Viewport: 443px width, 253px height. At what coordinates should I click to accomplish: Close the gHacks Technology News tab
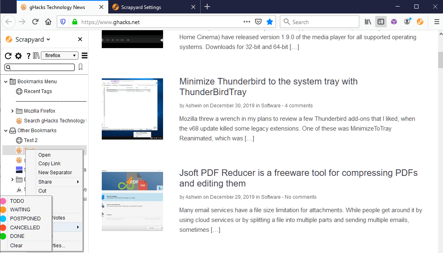101,7
